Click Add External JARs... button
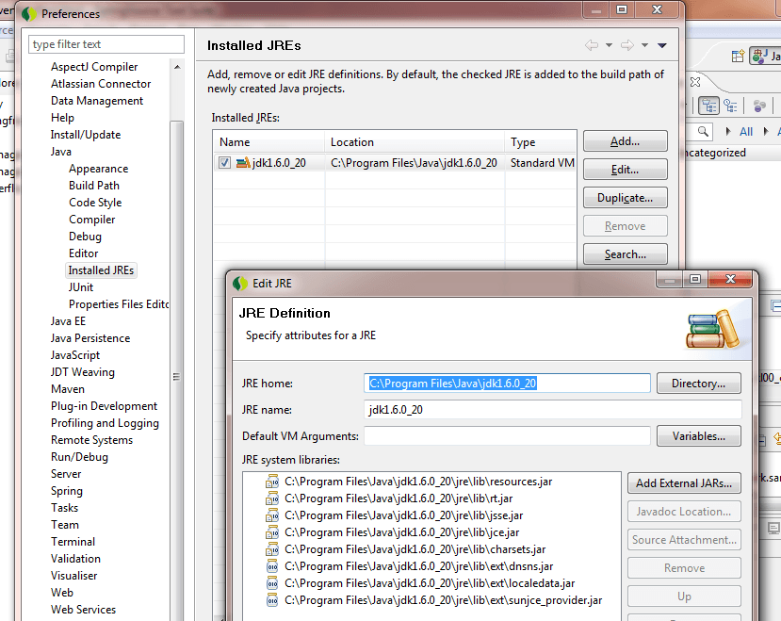This screenshot has height=621, width=781. coord(683,483)
